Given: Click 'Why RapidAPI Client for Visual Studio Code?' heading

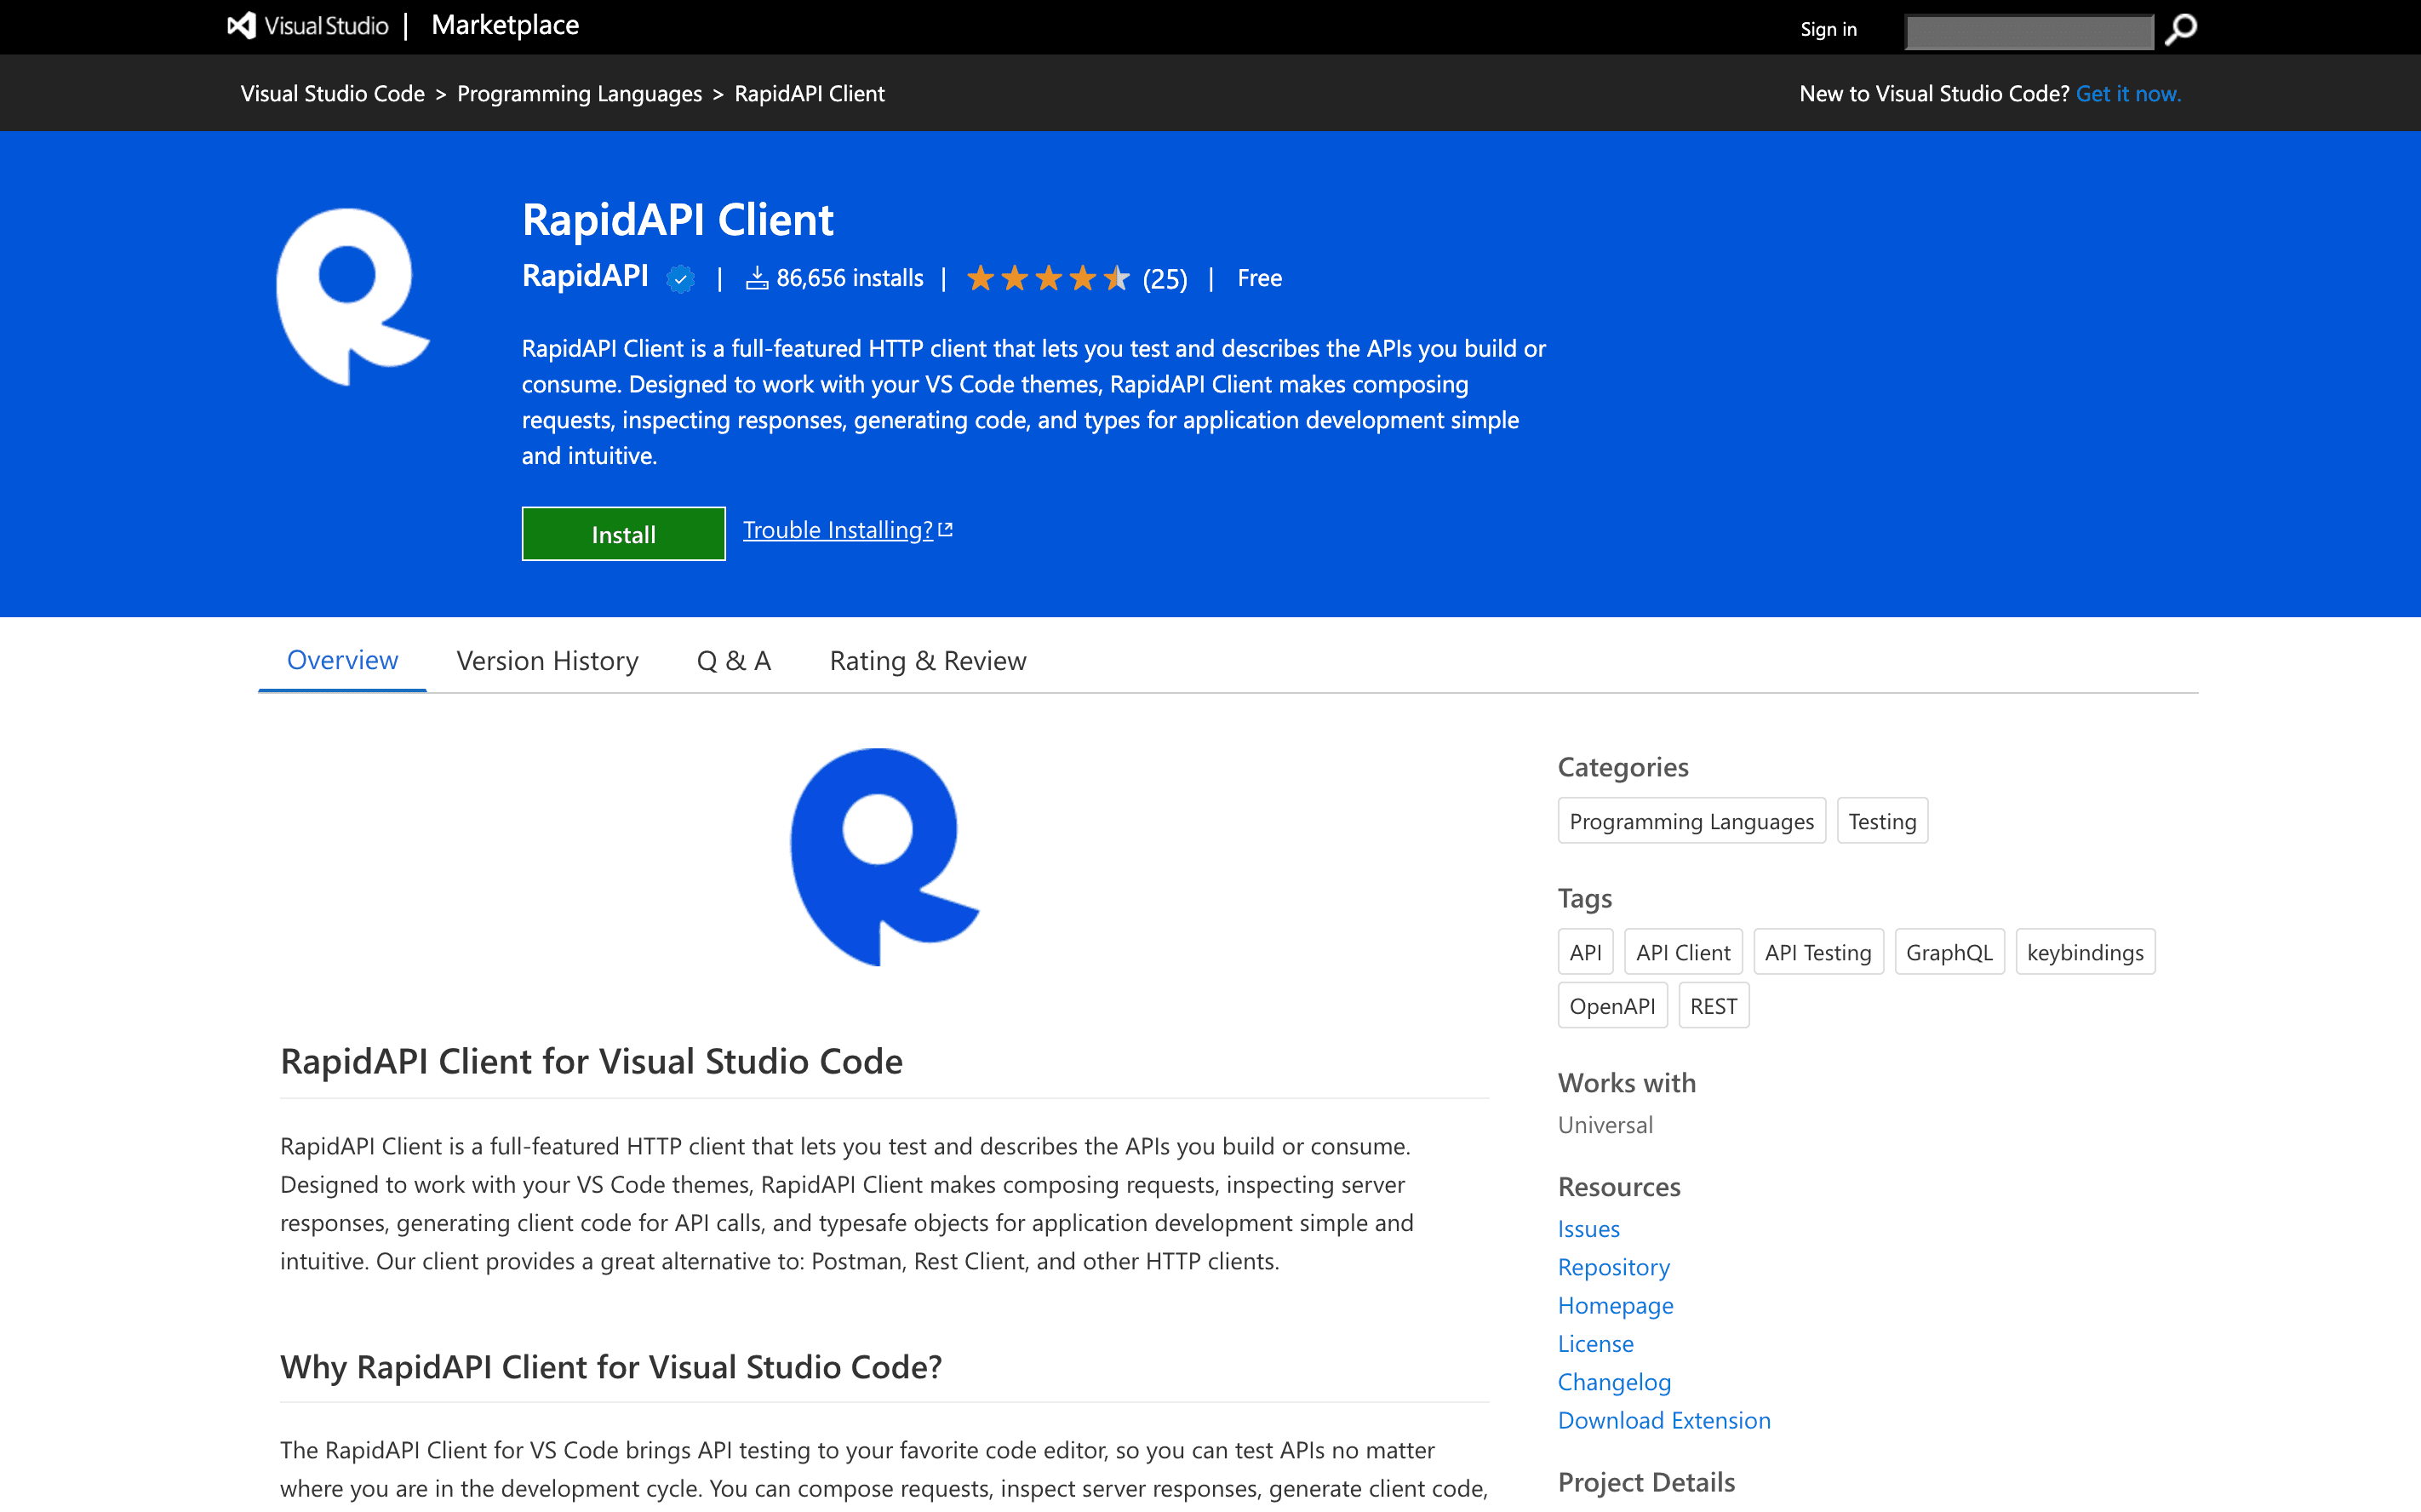Looking at the screenshot, I should click(x=610, y=1366).
